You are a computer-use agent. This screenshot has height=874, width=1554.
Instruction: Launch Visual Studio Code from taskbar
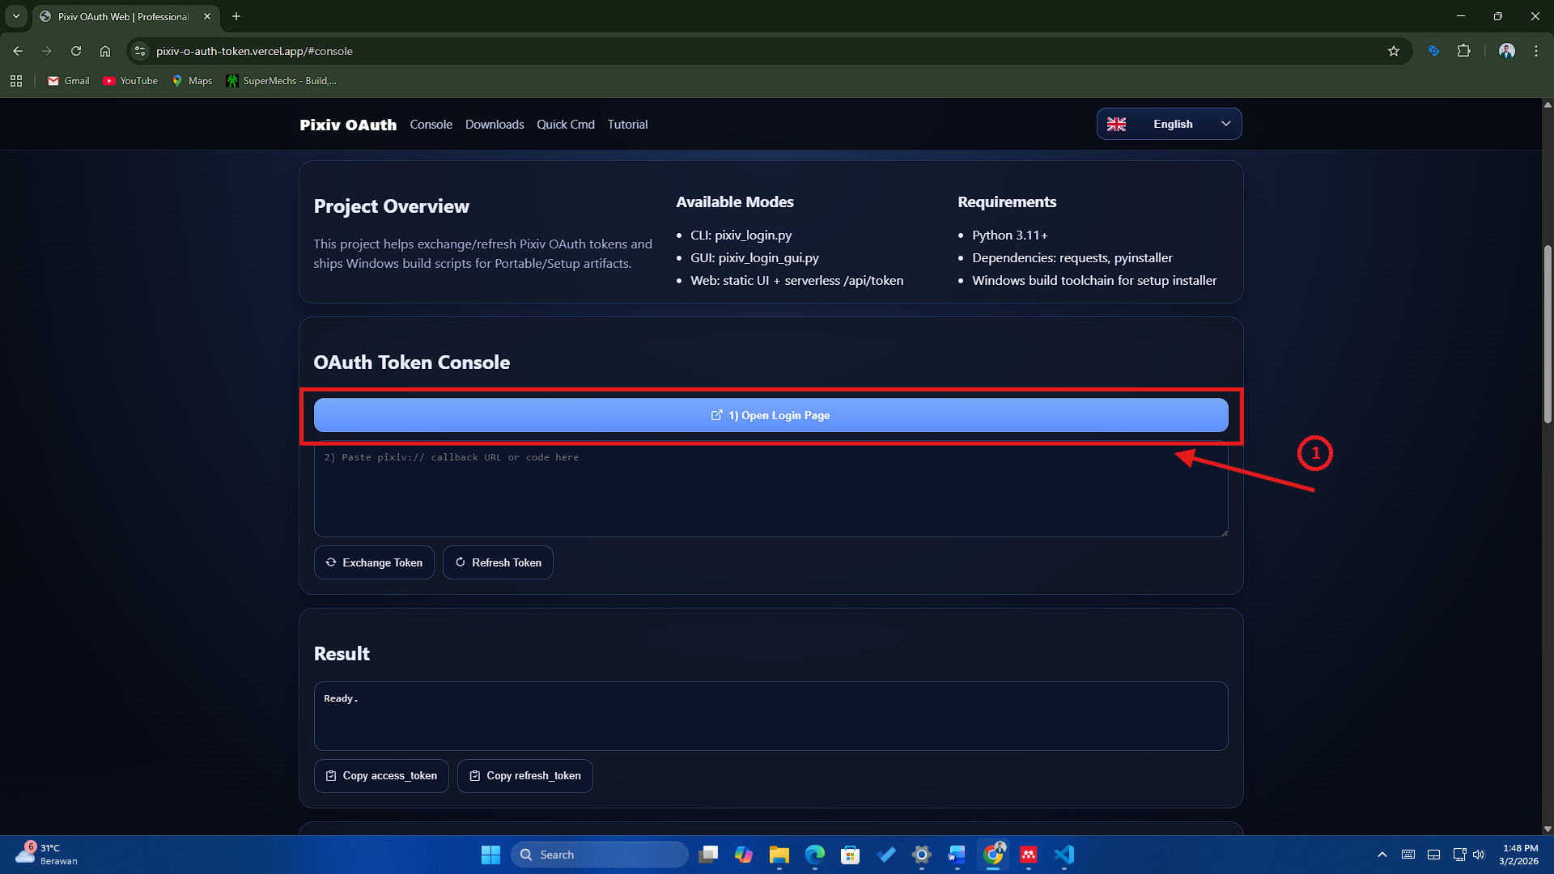pyautogui.click(x=1064, y=855)
